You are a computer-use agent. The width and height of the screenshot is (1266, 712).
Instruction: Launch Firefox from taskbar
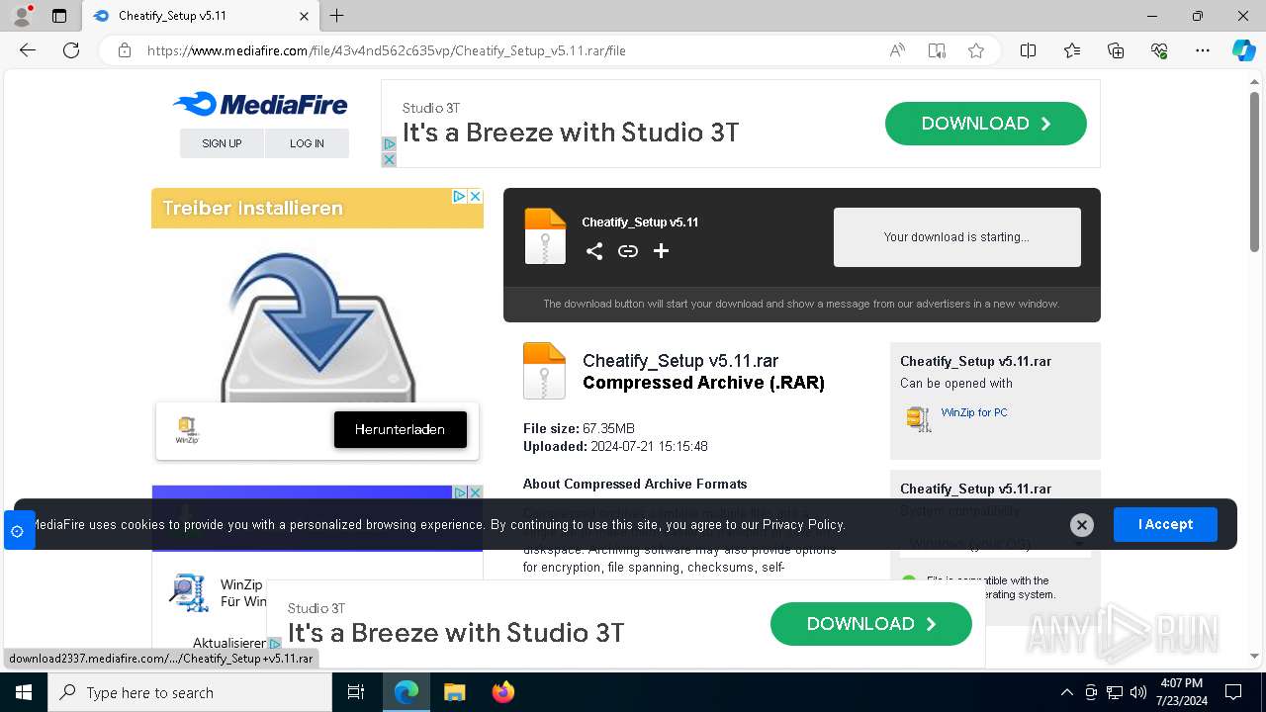coord(503,692)
